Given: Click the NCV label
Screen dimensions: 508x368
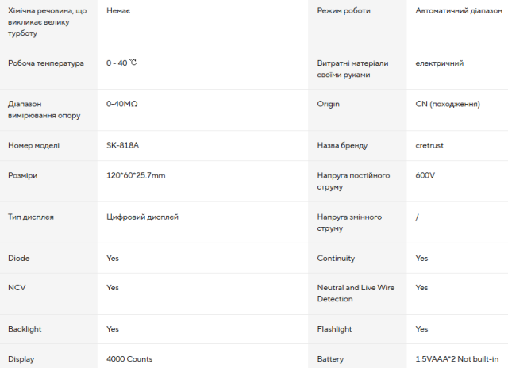Looking at the screenshot, I should 17,287.
